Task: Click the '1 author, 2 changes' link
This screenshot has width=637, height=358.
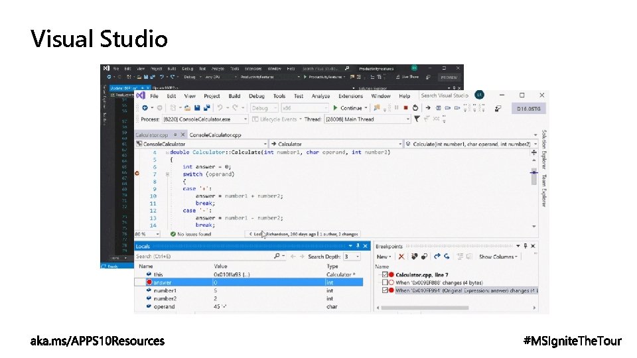Action: [x=339, y=234]
